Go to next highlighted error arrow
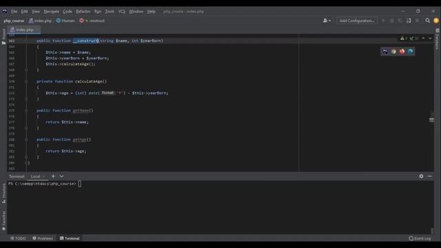 [430, 39]
